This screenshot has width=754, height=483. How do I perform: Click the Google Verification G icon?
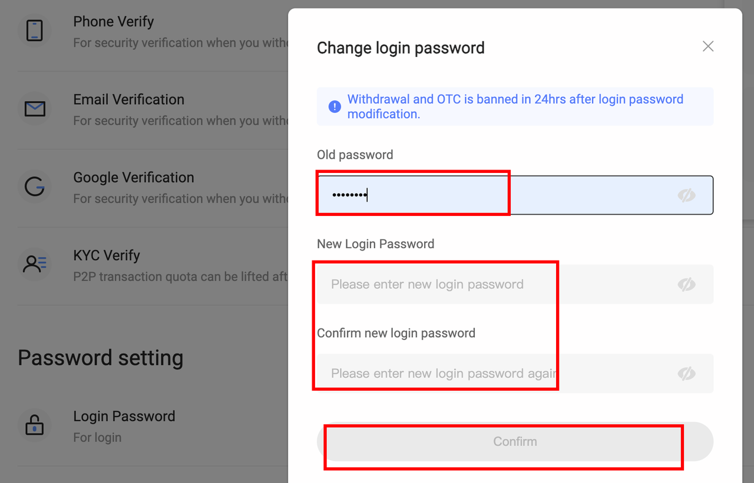35,187
